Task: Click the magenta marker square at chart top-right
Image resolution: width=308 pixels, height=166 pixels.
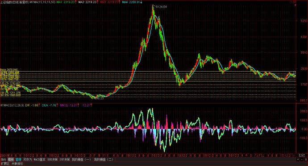Action: point(296,5)
